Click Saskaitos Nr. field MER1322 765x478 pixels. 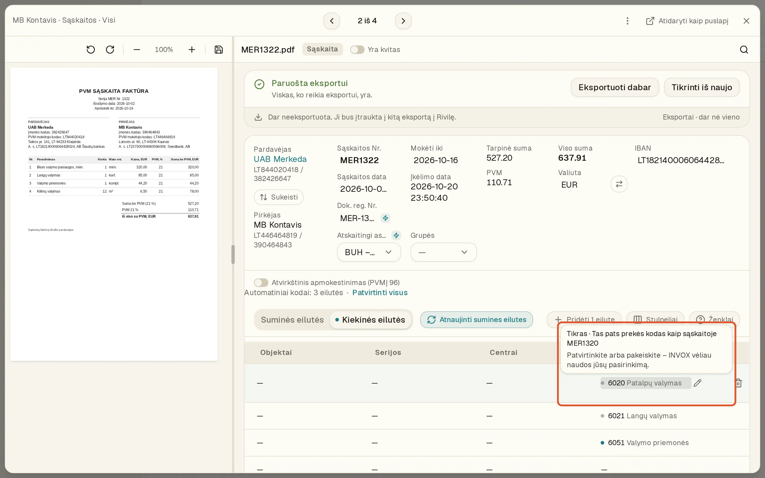point(359,160)
